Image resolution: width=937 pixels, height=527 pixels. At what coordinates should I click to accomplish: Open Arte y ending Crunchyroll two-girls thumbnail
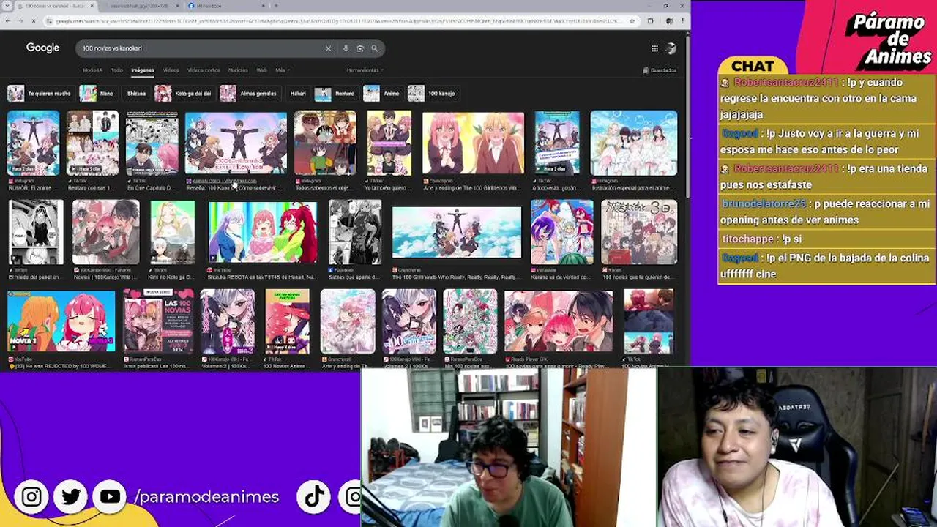(474, 143)
